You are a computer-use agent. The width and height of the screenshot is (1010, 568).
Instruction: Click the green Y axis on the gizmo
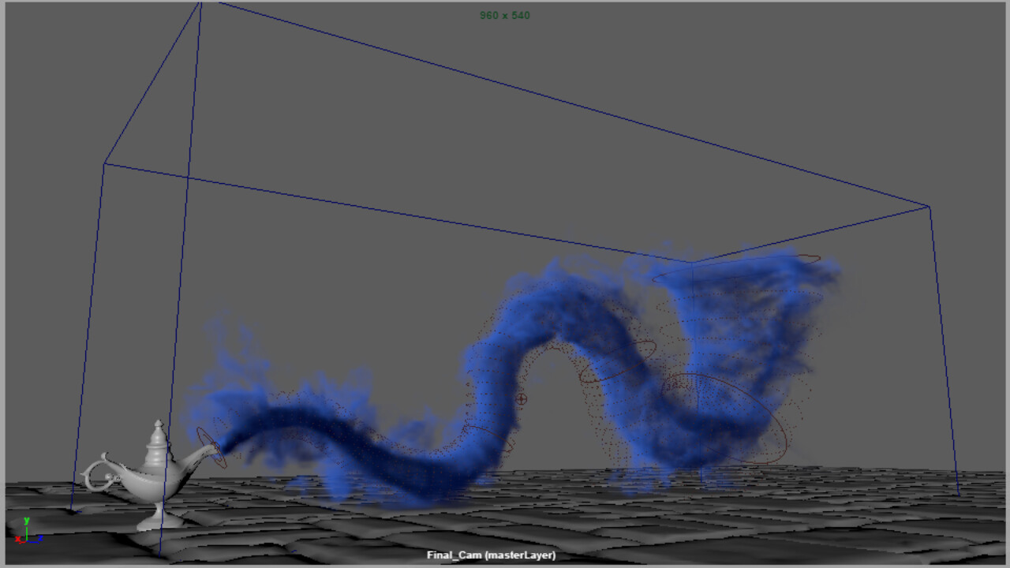click(26, 527)
